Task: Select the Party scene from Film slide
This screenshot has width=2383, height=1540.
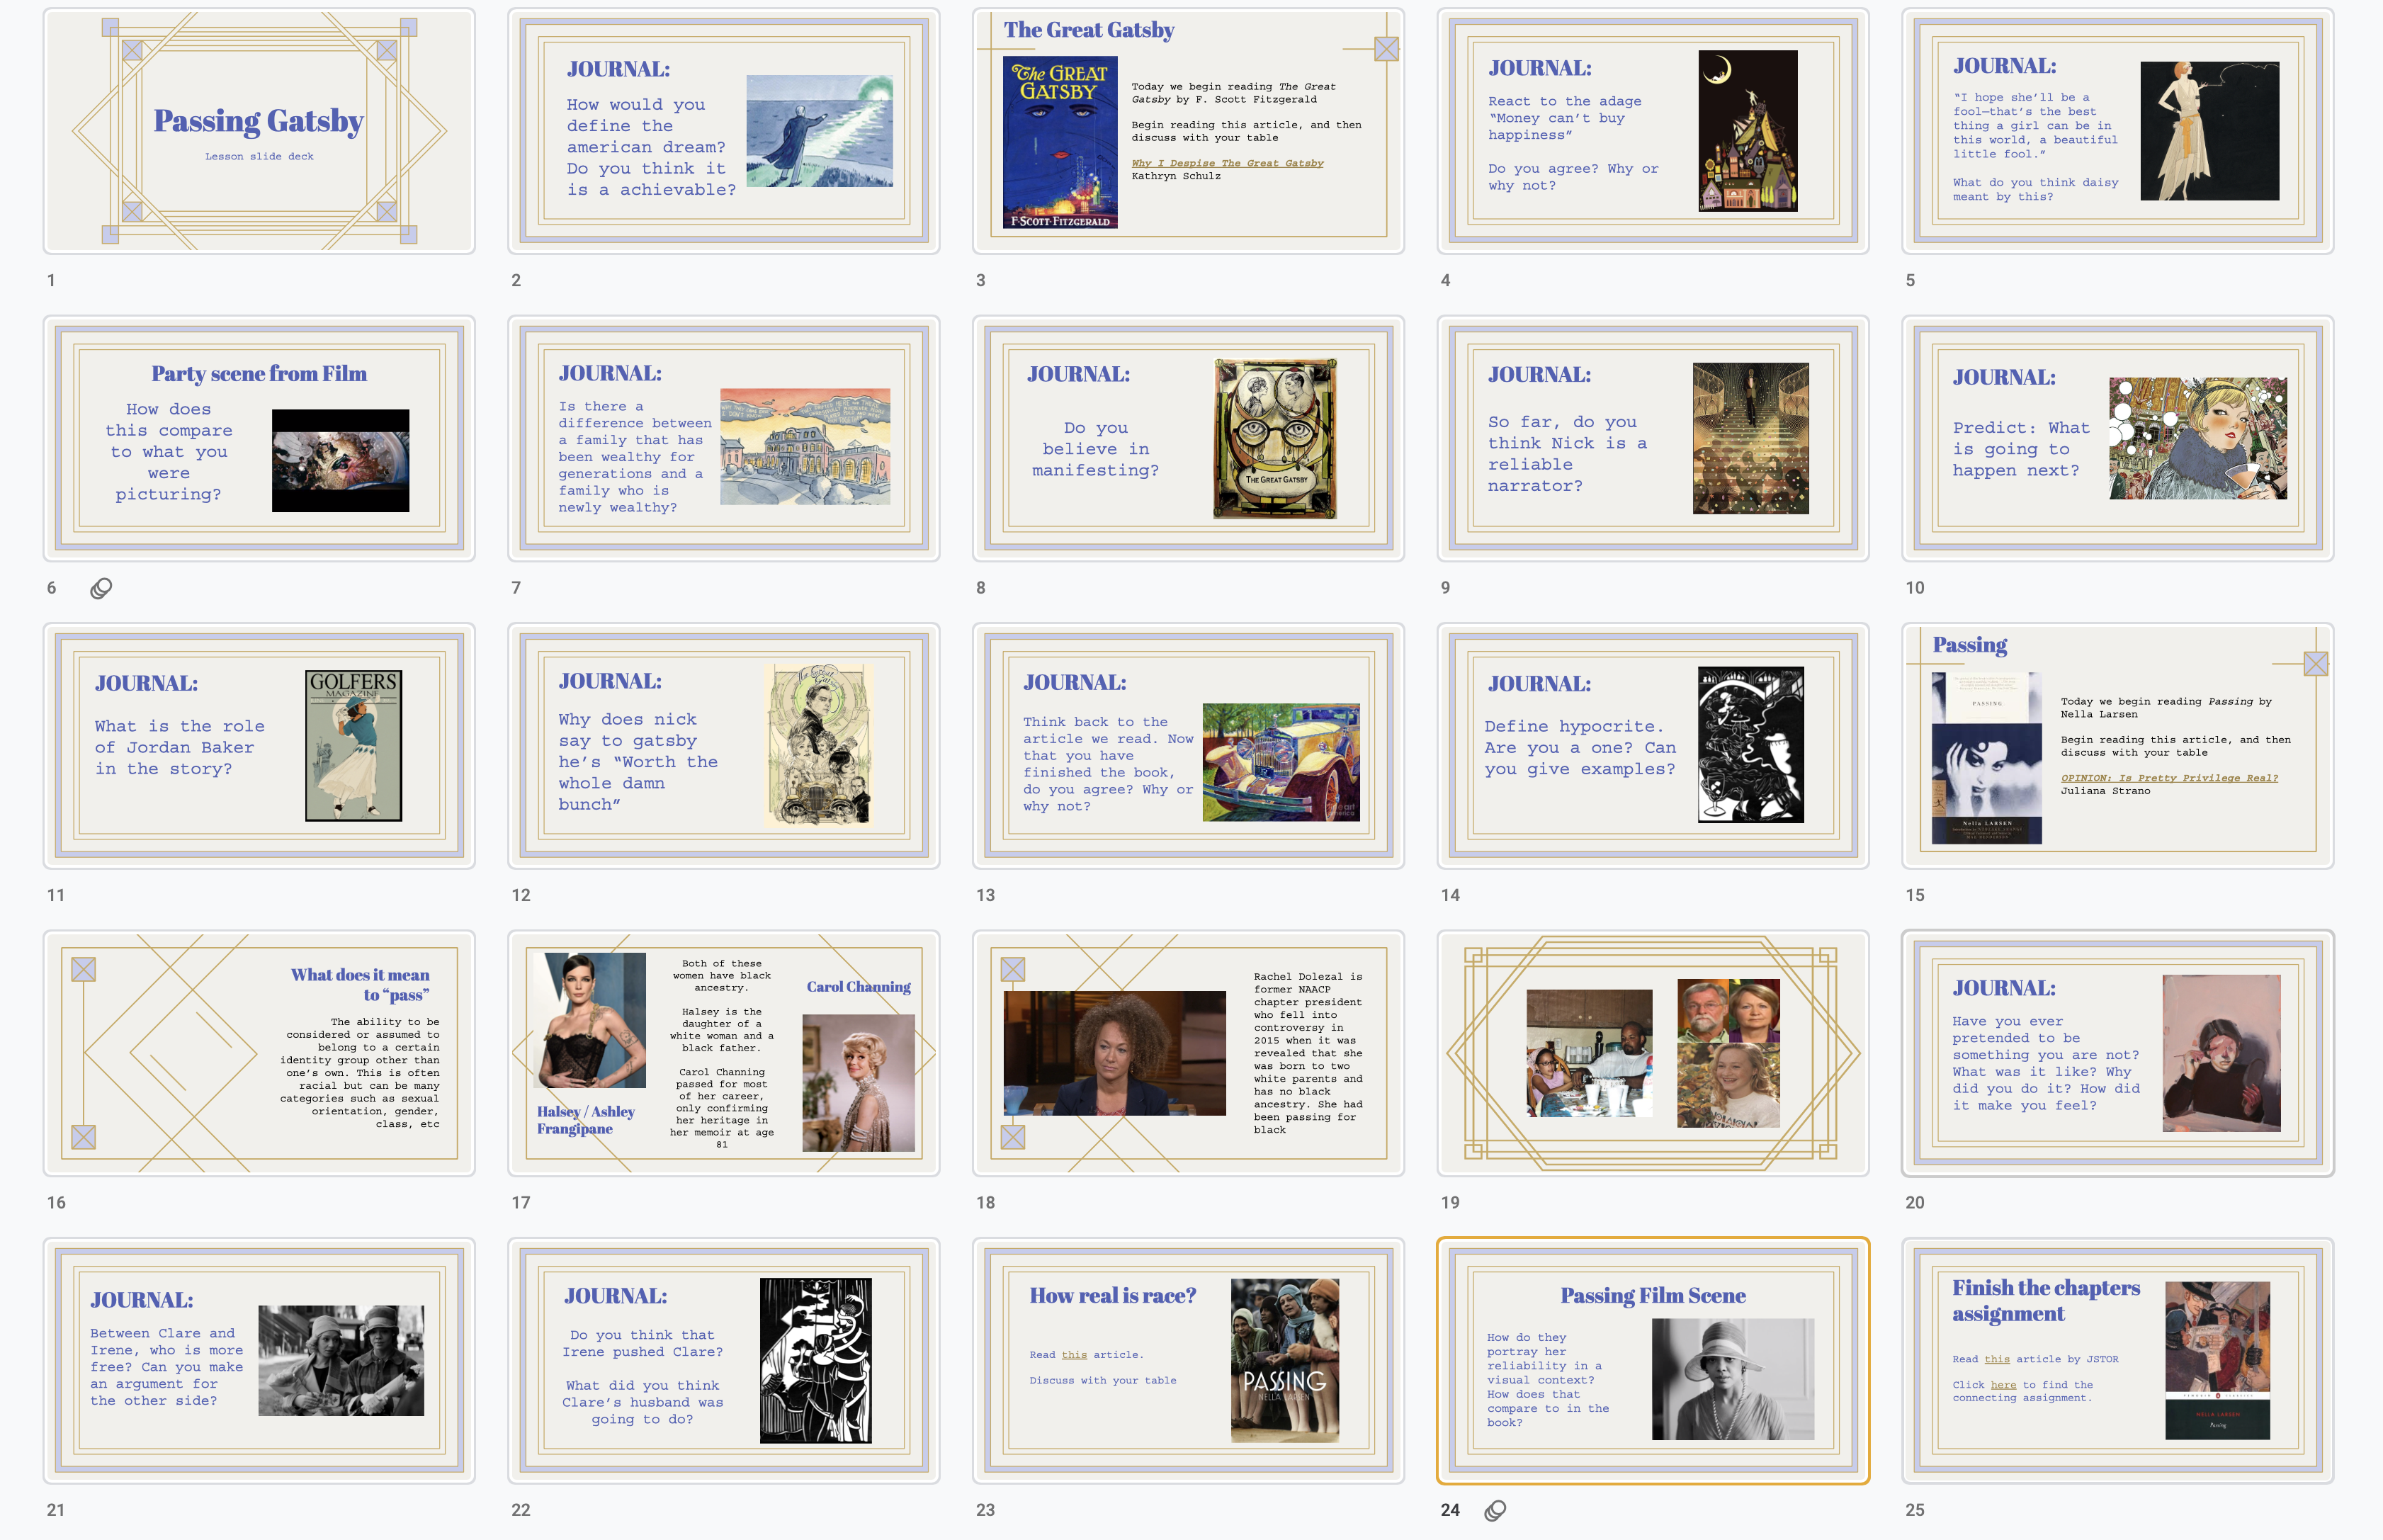Action: click(x=259, y=438)
